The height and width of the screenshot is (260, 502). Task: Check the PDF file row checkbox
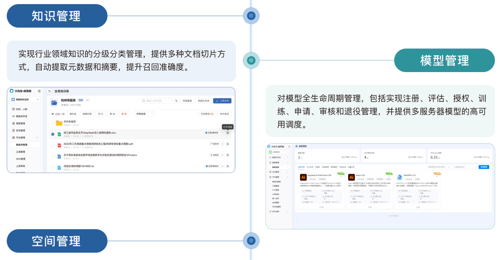(x=53, y=144)
